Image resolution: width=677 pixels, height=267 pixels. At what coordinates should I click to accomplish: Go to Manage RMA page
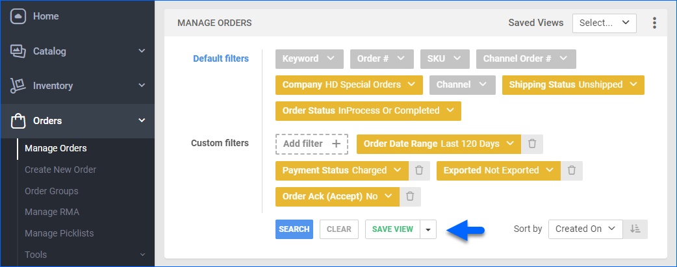[52, 212]
